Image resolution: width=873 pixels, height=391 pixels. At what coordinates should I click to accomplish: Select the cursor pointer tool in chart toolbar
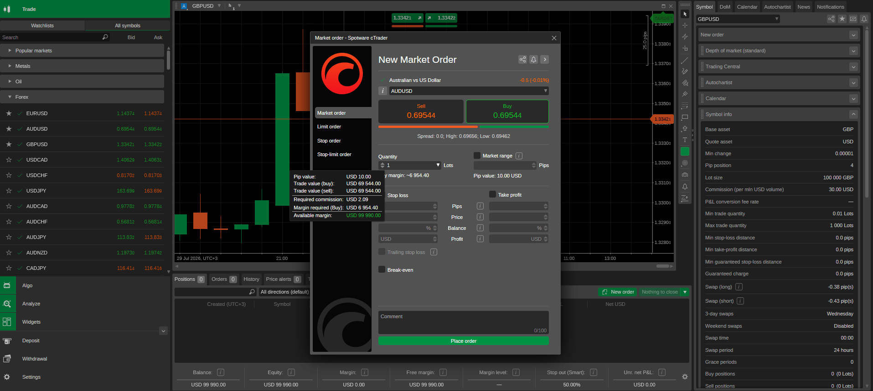[x=685, y=14]
